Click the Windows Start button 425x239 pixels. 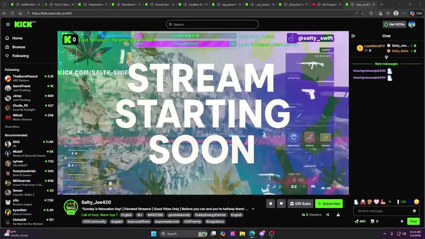coord(154,234)
